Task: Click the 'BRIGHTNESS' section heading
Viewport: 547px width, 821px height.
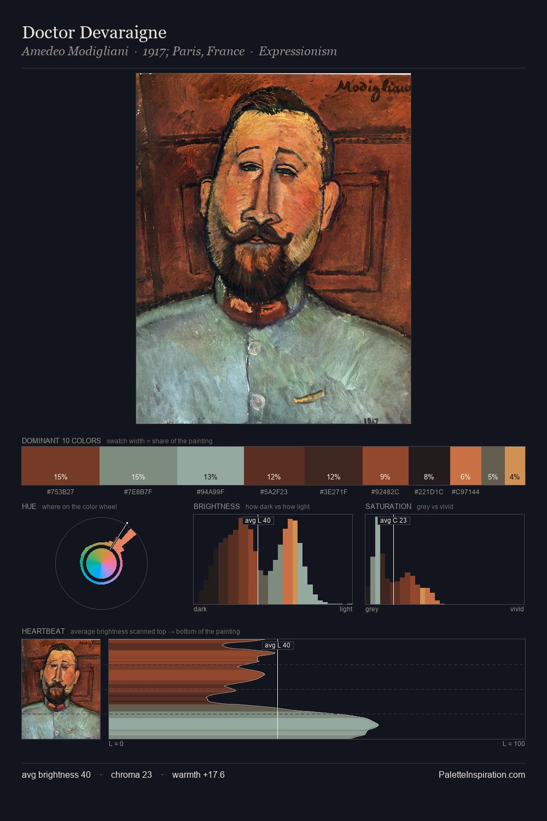Action: 217,506
